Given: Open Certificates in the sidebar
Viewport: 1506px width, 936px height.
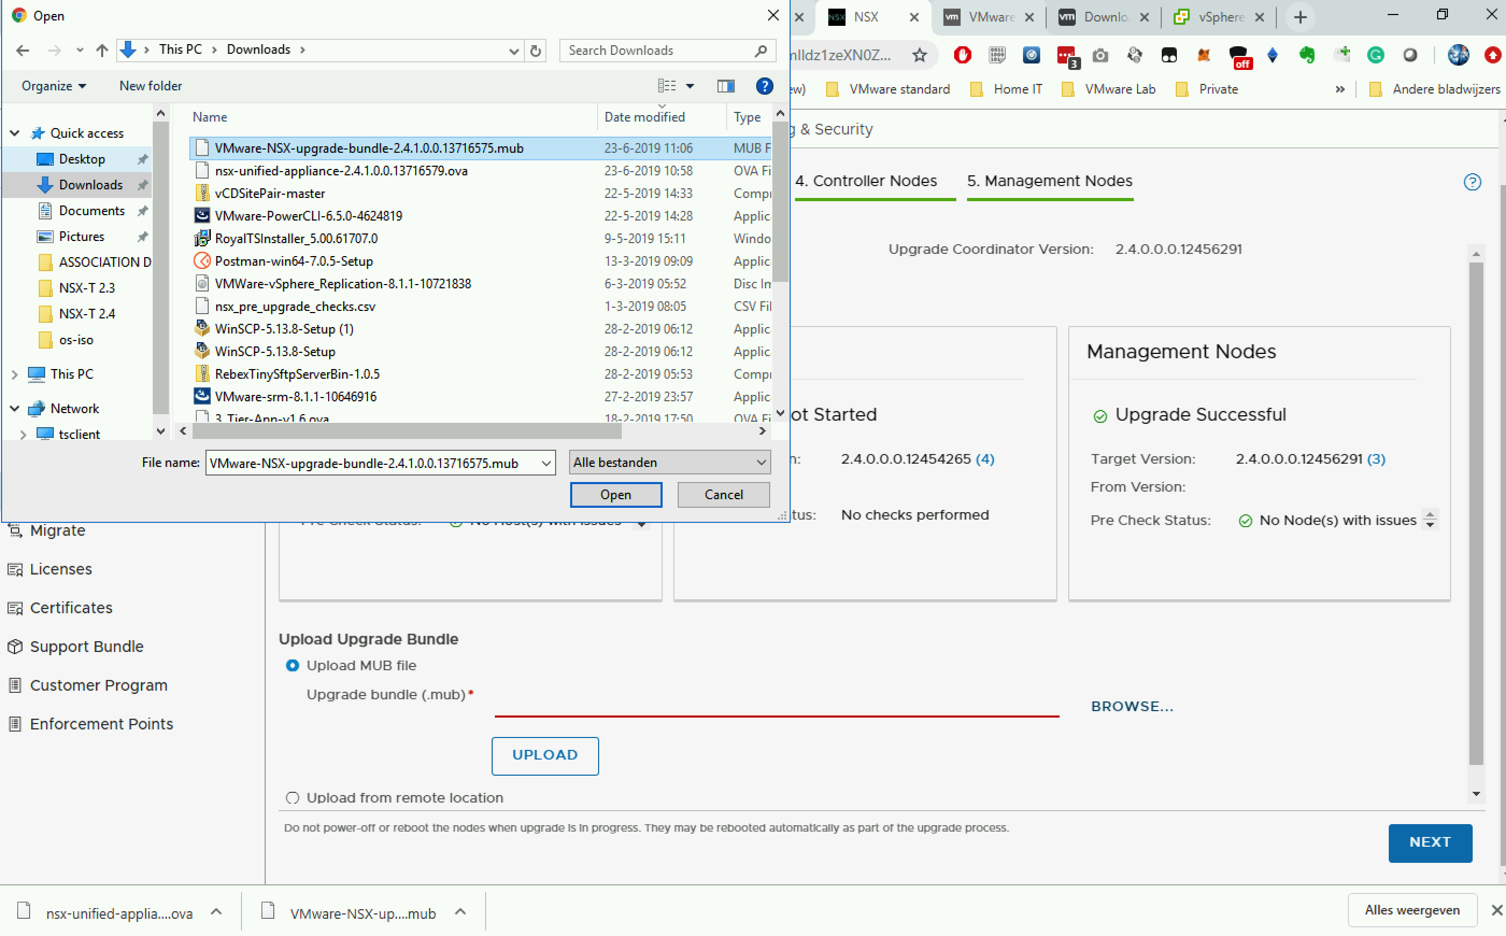Looking at the screenshot, I should pos(70,607).
